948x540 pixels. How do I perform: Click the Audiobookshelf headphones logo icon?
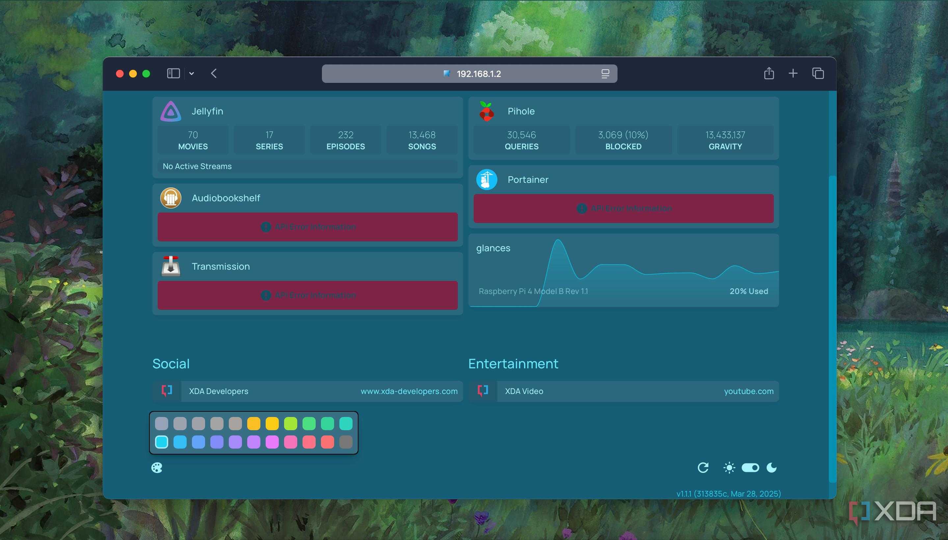[171, 198]
